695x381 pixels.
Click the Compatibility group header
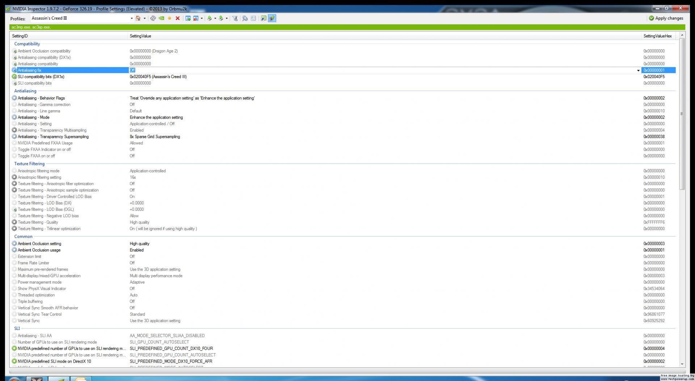(x=27, y=44)
